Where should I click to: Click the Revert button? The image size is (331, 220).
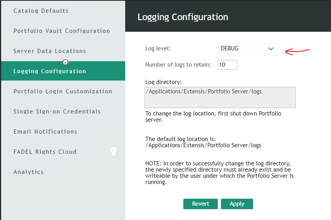(200, 204)
